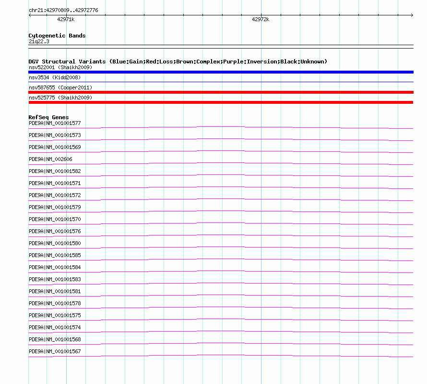Click transcript PDE9A|NM_001001582

pyautogui.click(x=55, y=171)
